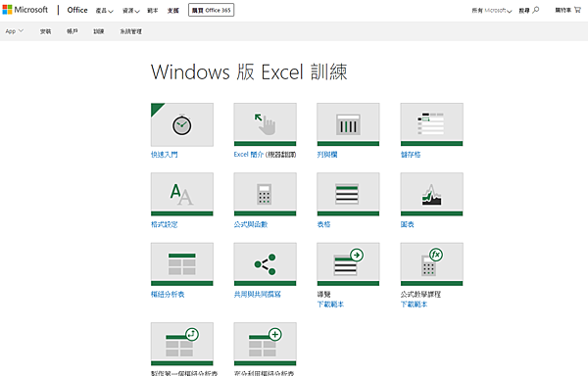Open the formatting 'AA' letters tile
This screenshot has height=376, width=588.
(x=182, y=195)
